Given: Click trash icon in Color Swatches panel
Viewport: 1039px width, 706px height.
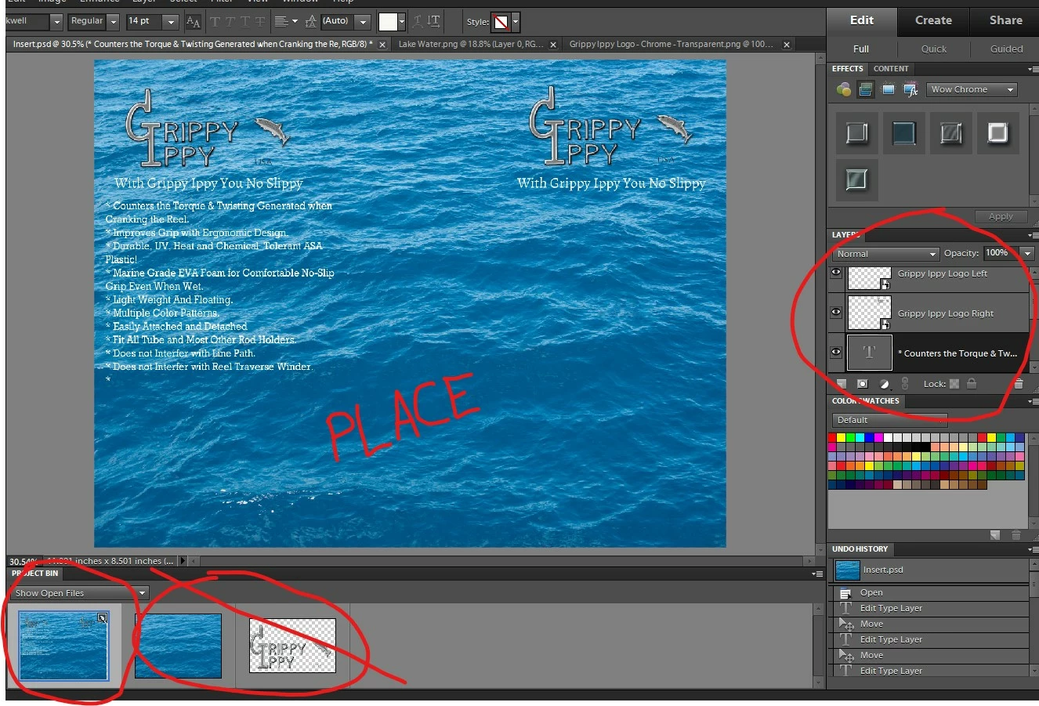Looking at the screenshot, I should (1016, 535).
